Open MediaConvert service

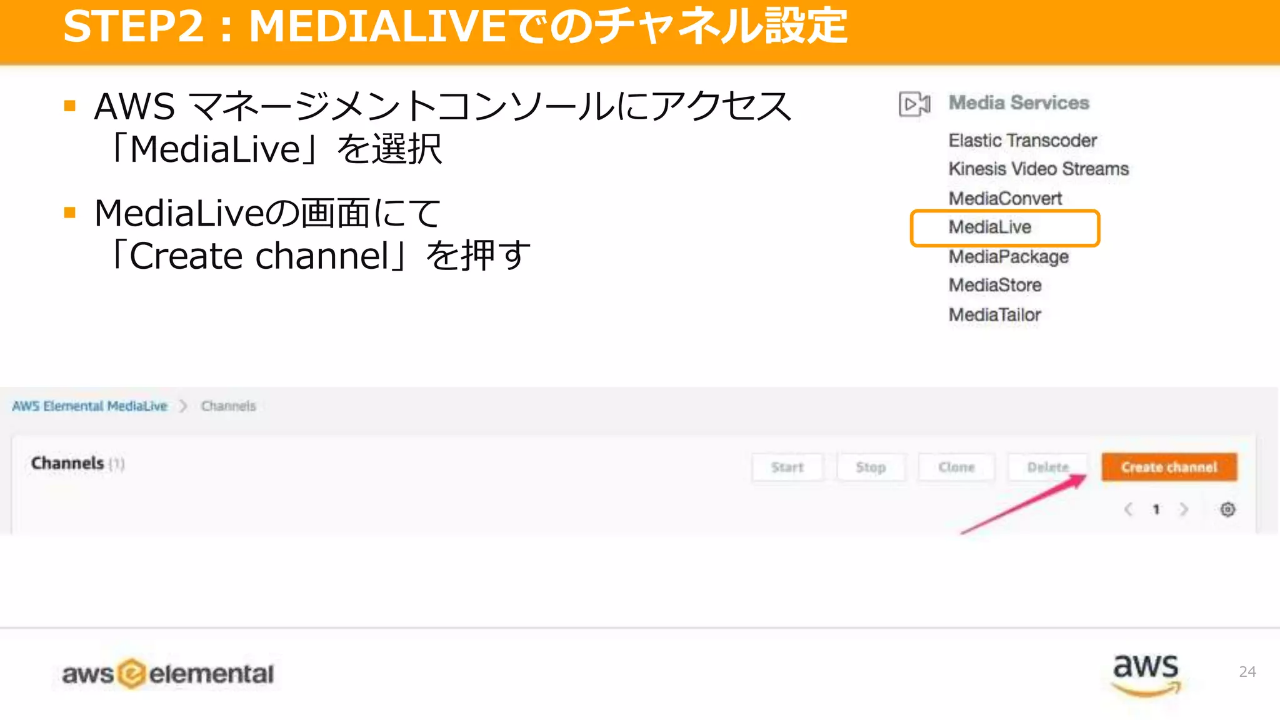tap(1005, 198)
